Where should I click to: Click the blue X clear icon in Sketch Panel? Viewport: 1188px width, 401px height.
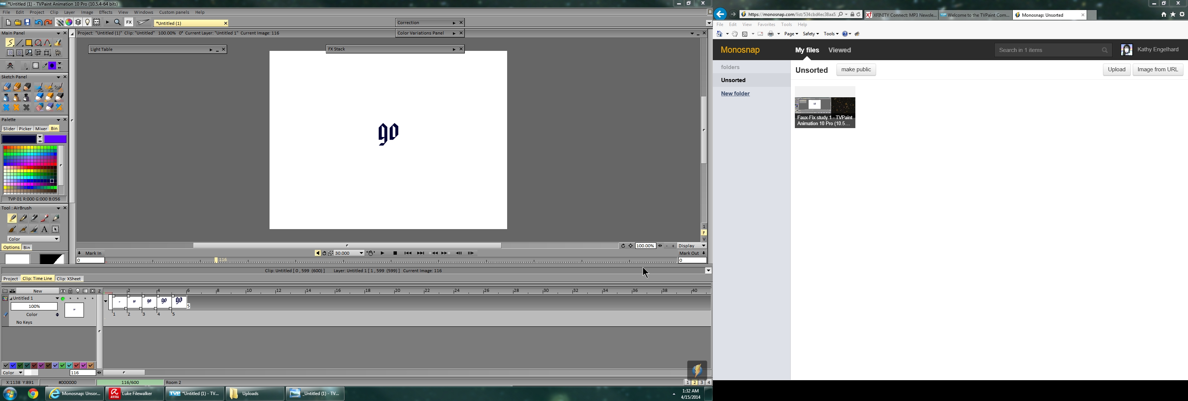(x=6, y=108)
